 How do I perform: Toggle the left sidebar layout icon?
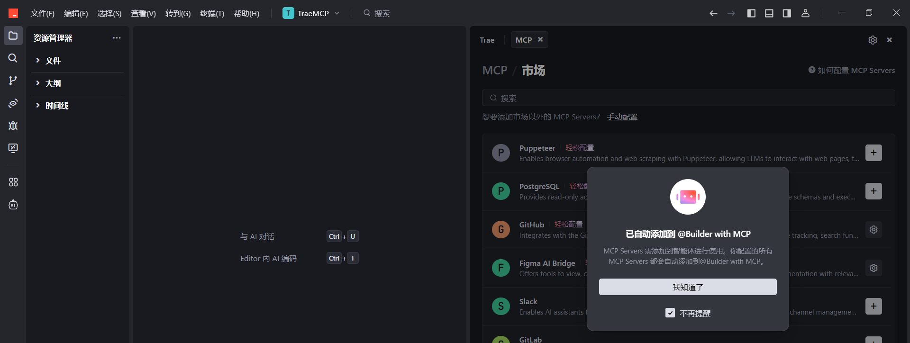751,13
